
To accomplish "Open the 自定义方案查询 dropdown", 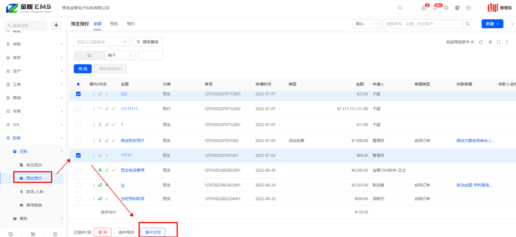I will coord(102,42).
